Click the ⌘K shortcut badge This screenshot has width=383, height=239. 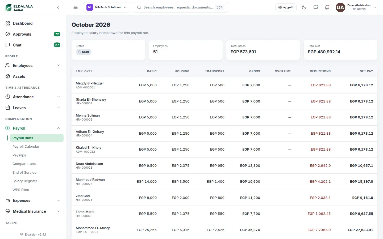pyautogui.click(x=220, y=7)
